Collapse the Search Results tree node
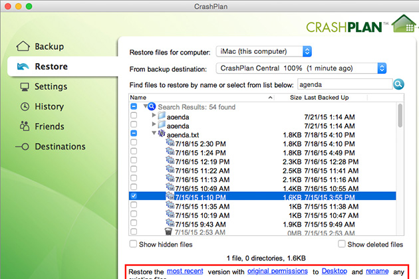The image size is (419, 279). [145, 106]
